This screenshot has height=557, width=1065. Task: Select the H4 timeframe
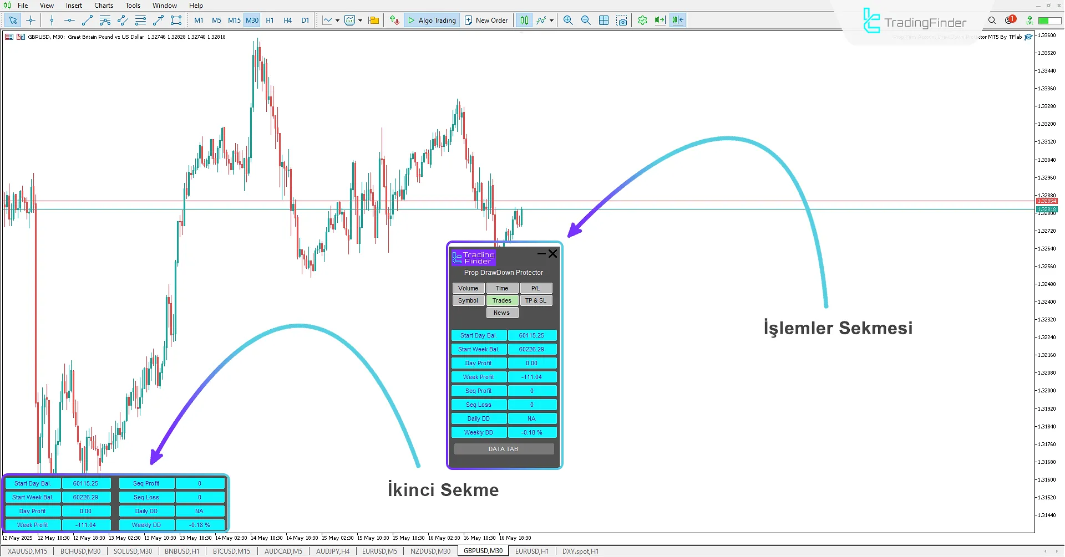coord(287,21)
